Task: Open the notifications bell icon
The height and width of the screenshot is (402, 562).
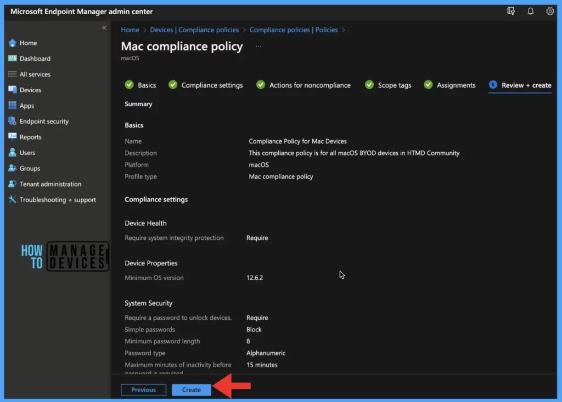Action: click(530, 12)
